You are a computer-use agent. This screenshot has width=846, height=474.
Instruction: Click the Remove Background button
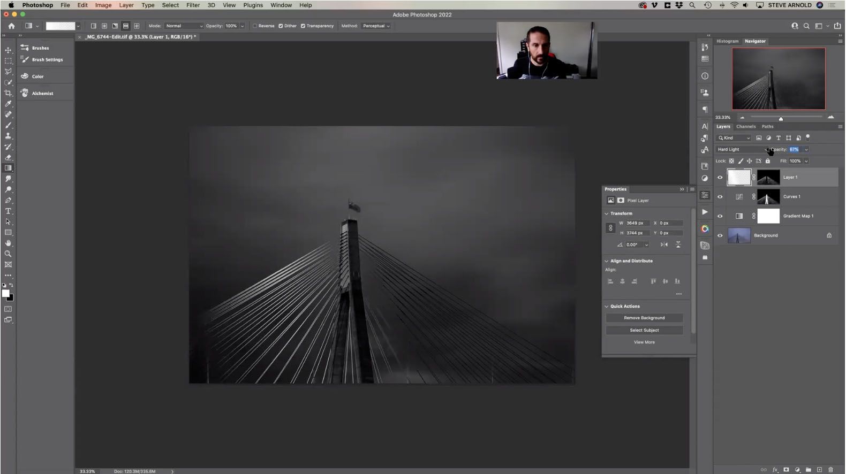tap(644, 318)
